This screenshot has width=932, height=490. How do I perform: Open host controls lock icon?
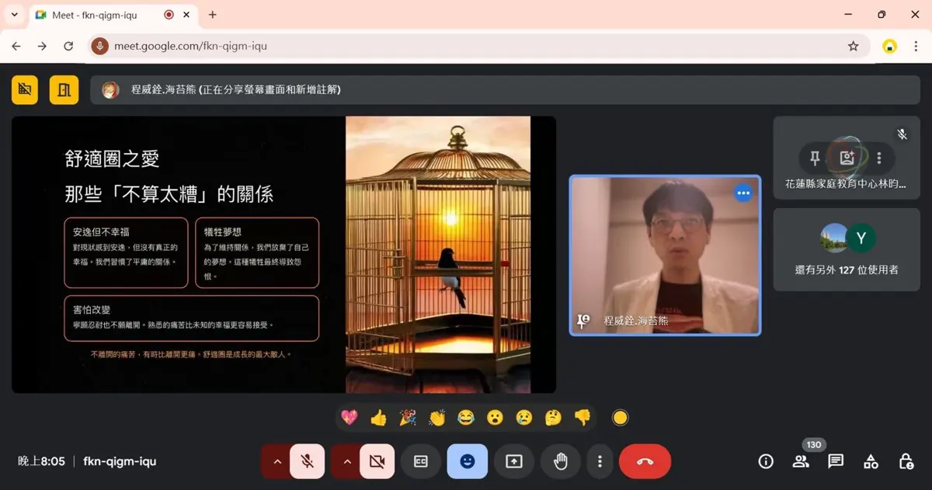(x=906, y=461)
